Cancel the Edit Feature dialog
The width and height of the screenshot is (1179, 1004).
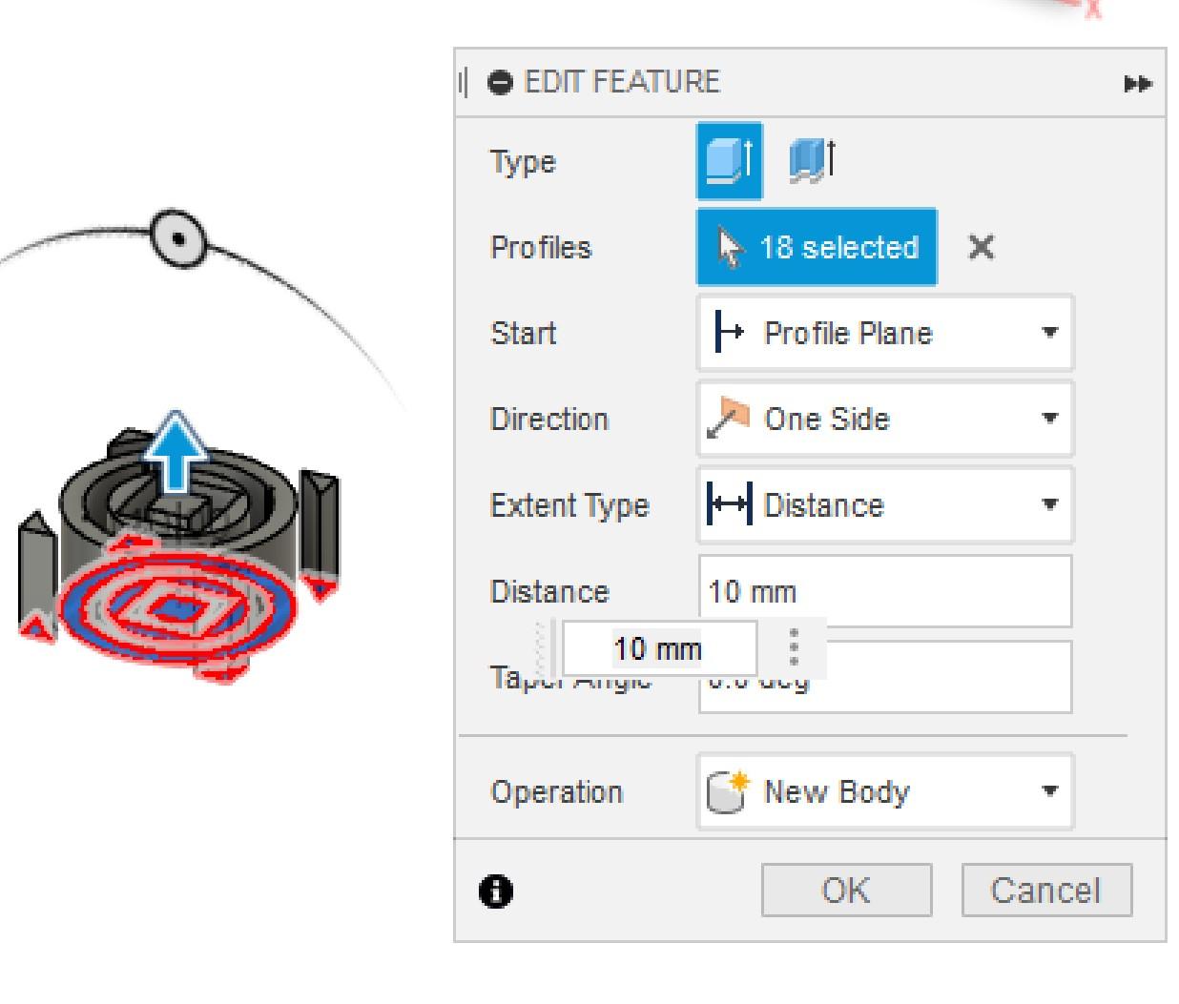[x=1045, y=891]
